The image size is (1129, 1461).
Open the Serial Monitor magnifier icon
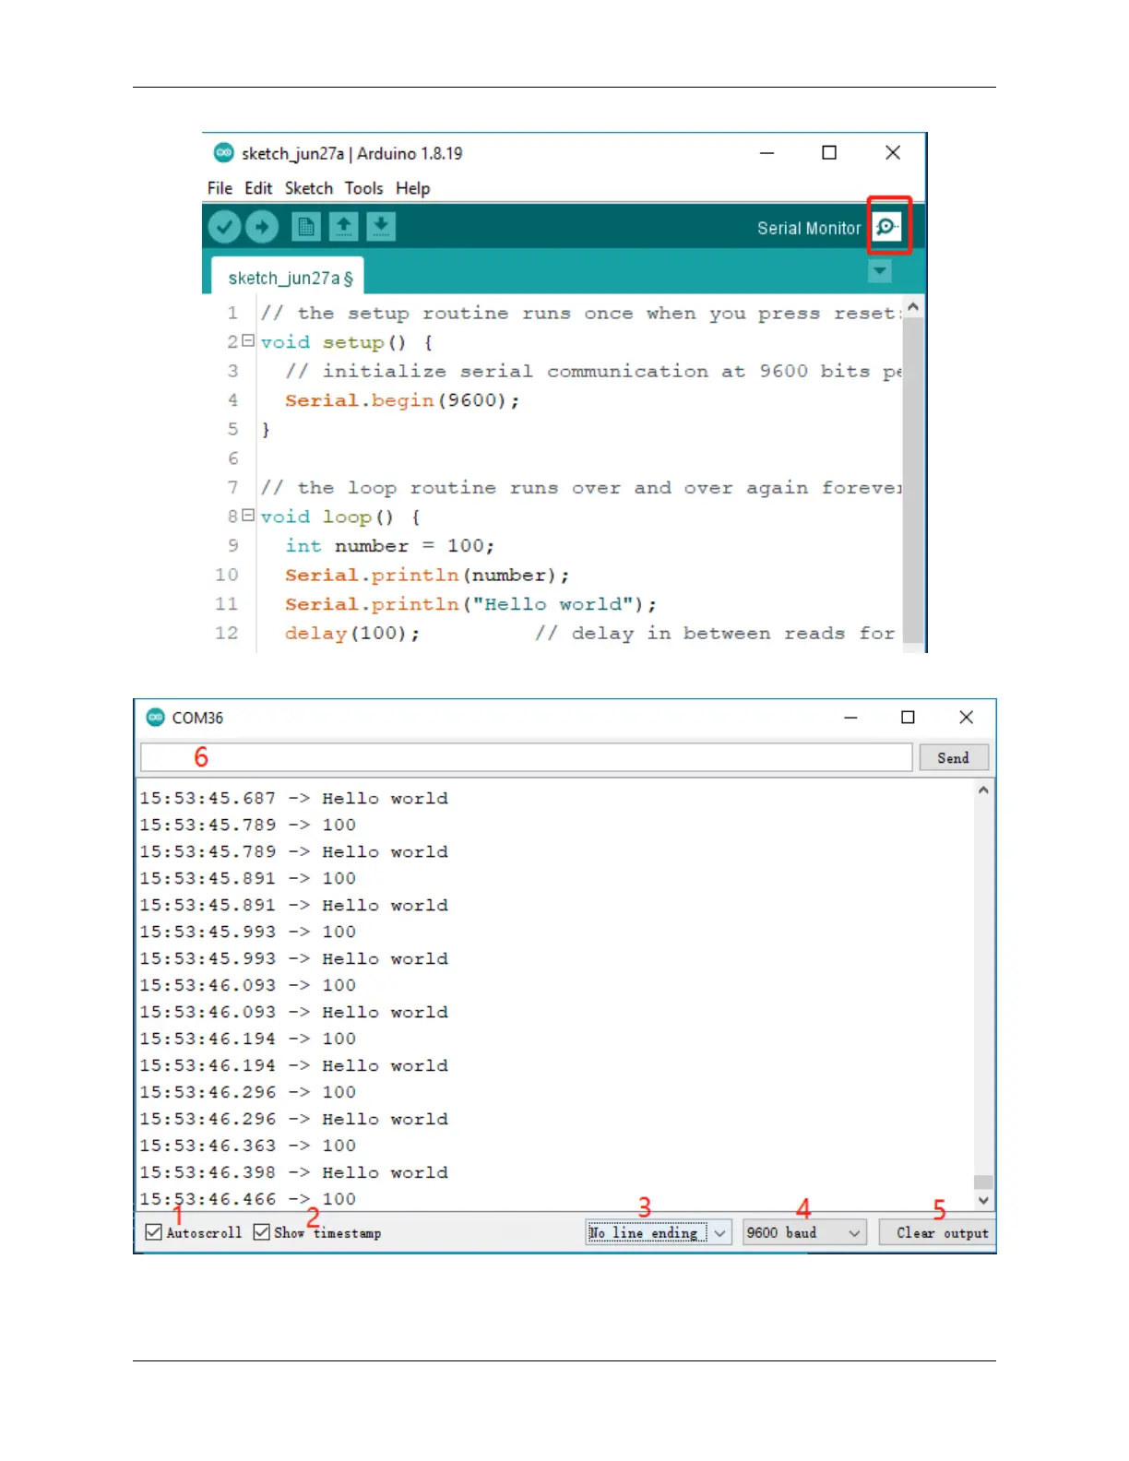tap(887, 227)
